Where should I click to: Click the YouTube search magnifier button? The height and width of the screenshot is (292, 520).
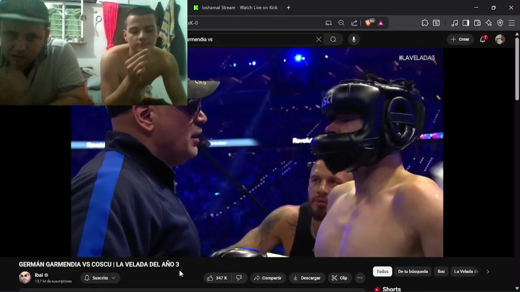pos(333,39)
